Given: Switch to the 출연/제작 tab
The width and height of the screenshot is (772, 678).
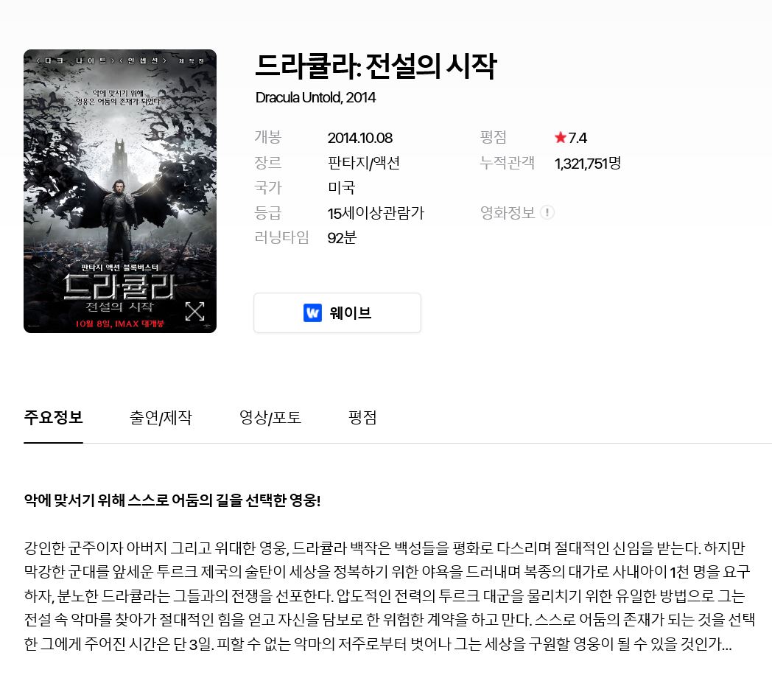Looking at the screenshot, I should coord(161,418).
